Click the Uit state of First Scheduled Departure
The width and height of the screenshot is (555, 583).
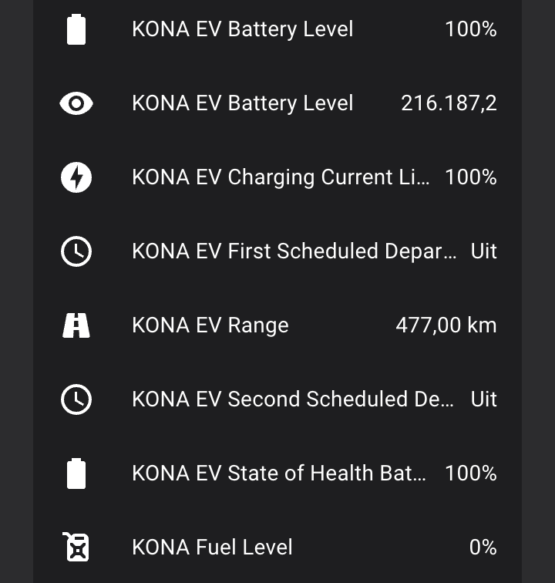pos(483,251)
